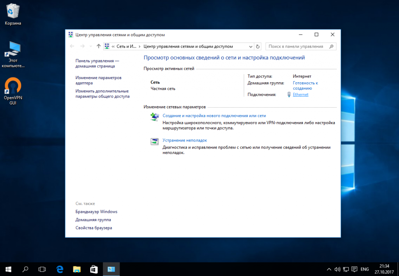This screenshot has width=399, height=276.
Task: Open Изменение параметров адаптера link
Action: (99, 80)
